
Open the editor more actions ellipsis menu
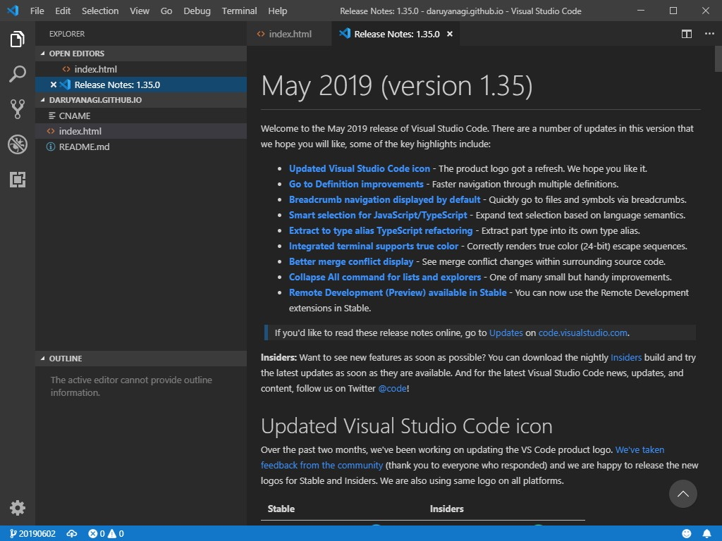click(x=709, y=33)
